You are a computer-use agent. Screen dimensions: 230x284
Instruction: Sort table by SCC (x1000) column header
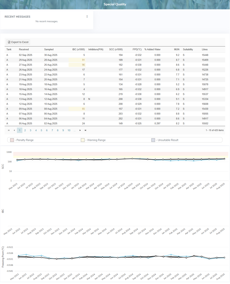[x=116, y=49]
